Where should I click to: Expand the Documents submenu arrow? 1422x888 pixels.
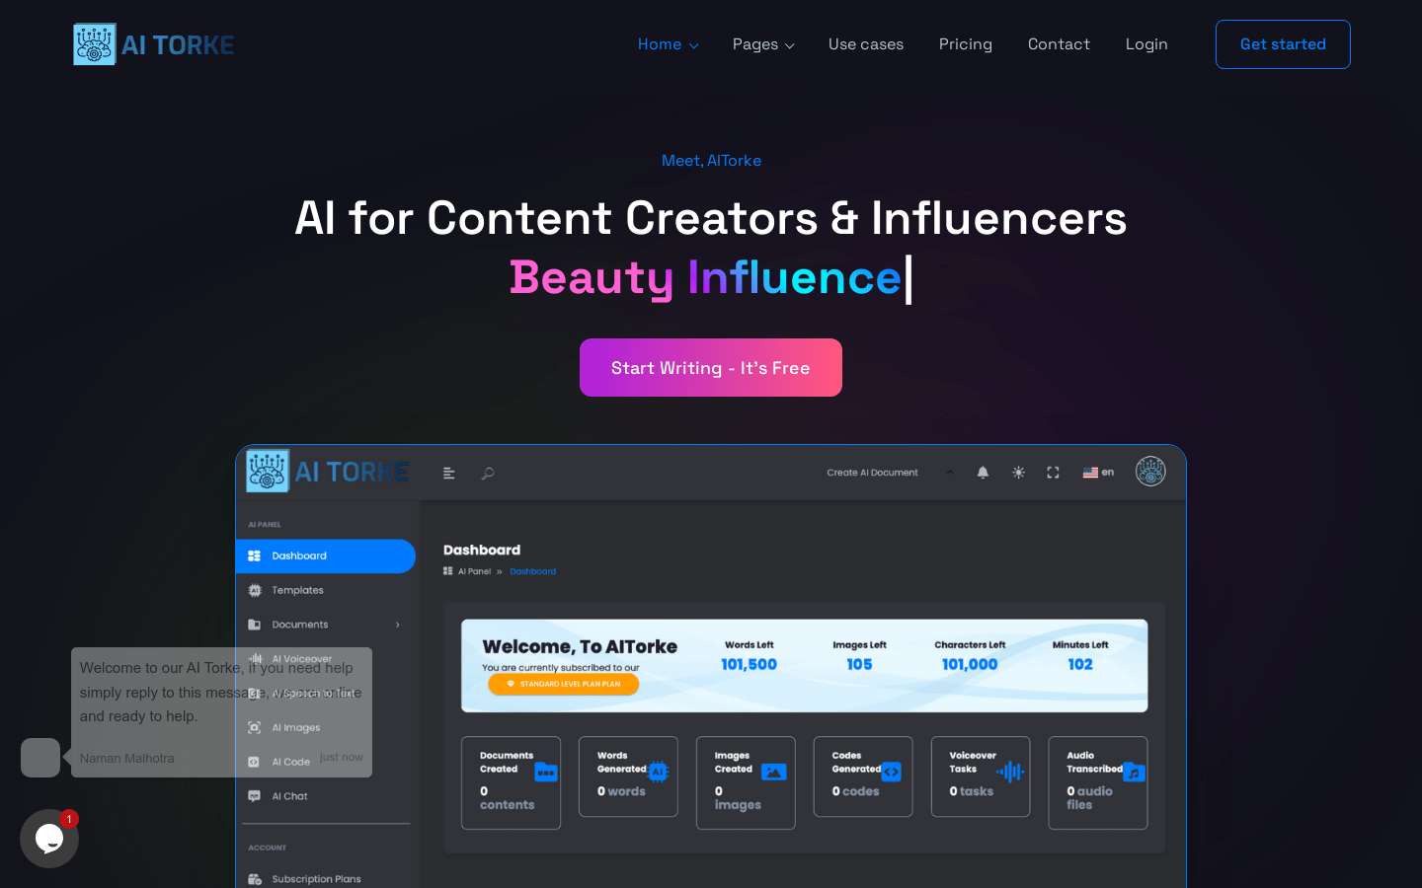coord(398,625)
